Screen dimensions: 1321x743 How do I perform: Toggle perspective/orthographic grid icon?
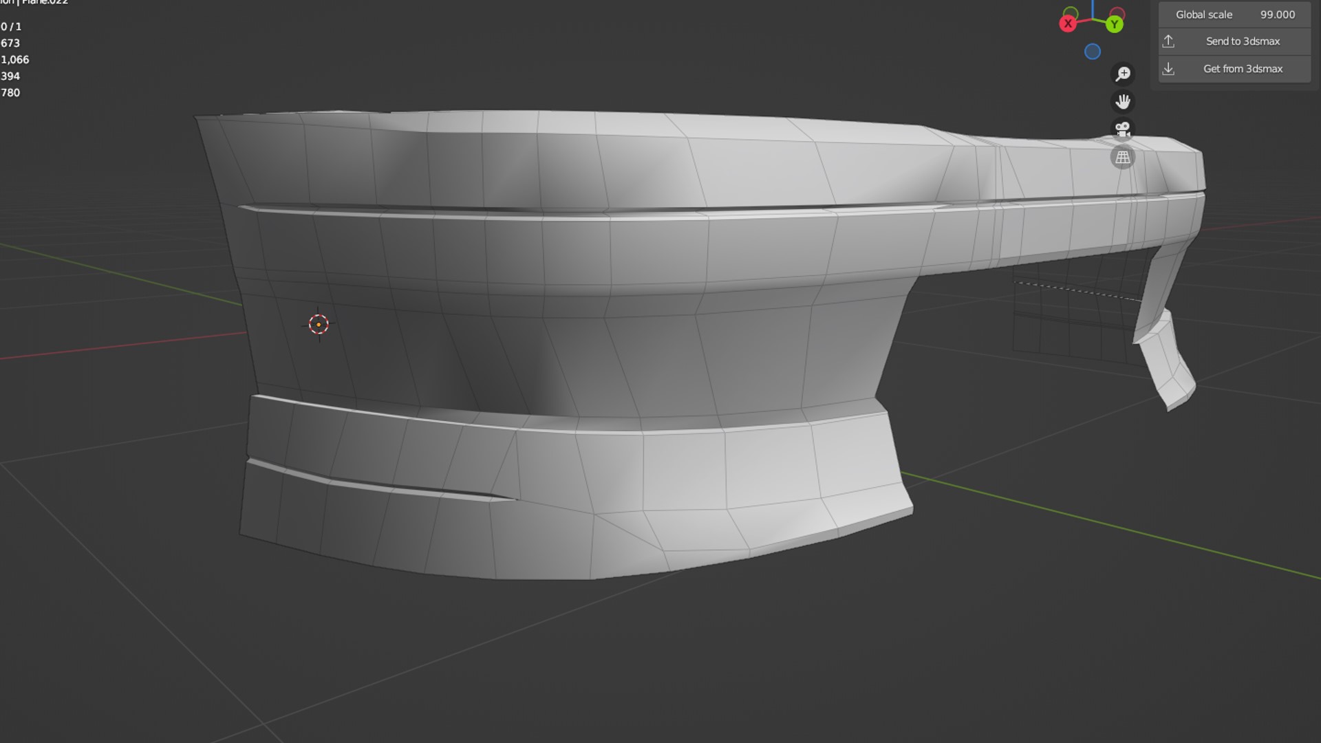tap(1123, 158)
